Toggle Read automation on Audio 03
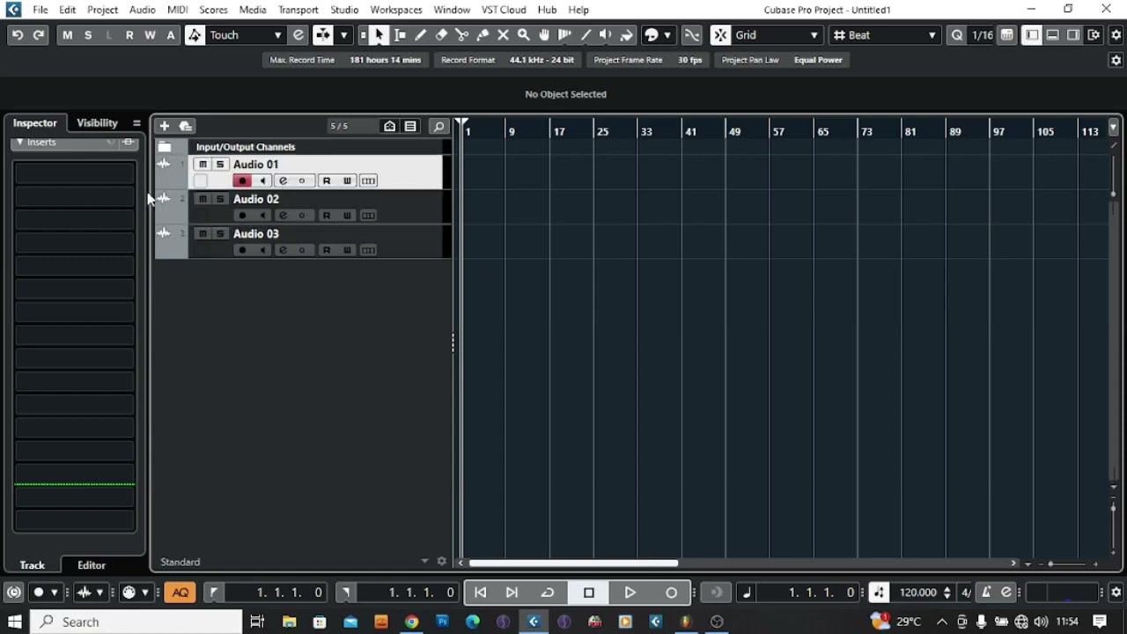Image resolution: width=1127 pixels, height=634 pixels. [327, 250]
